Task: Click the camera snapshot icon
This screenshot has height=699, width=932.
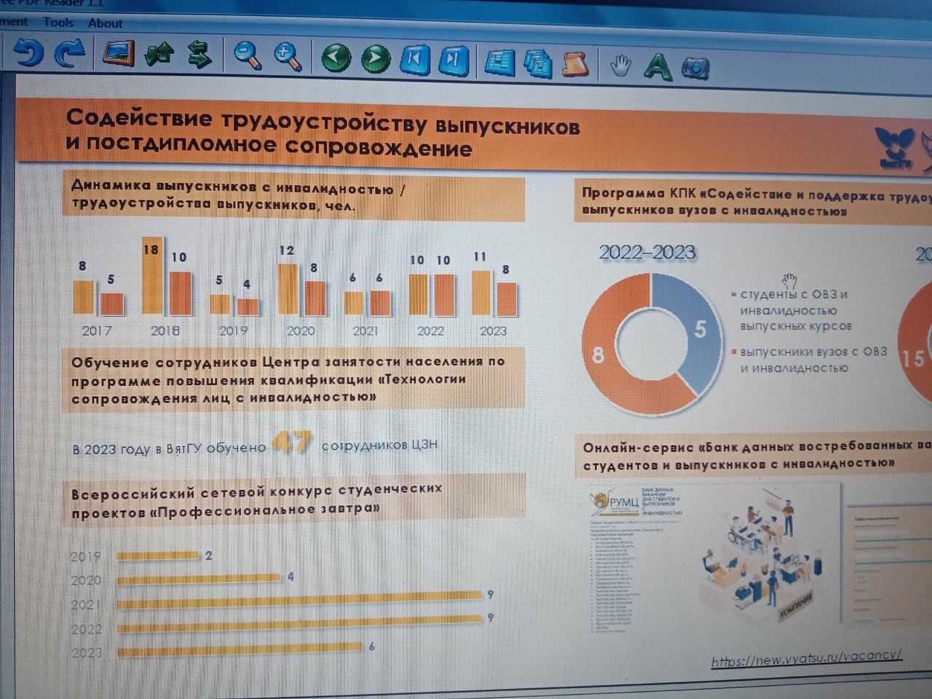Action: pyautogui.click(x=695, y=68)
